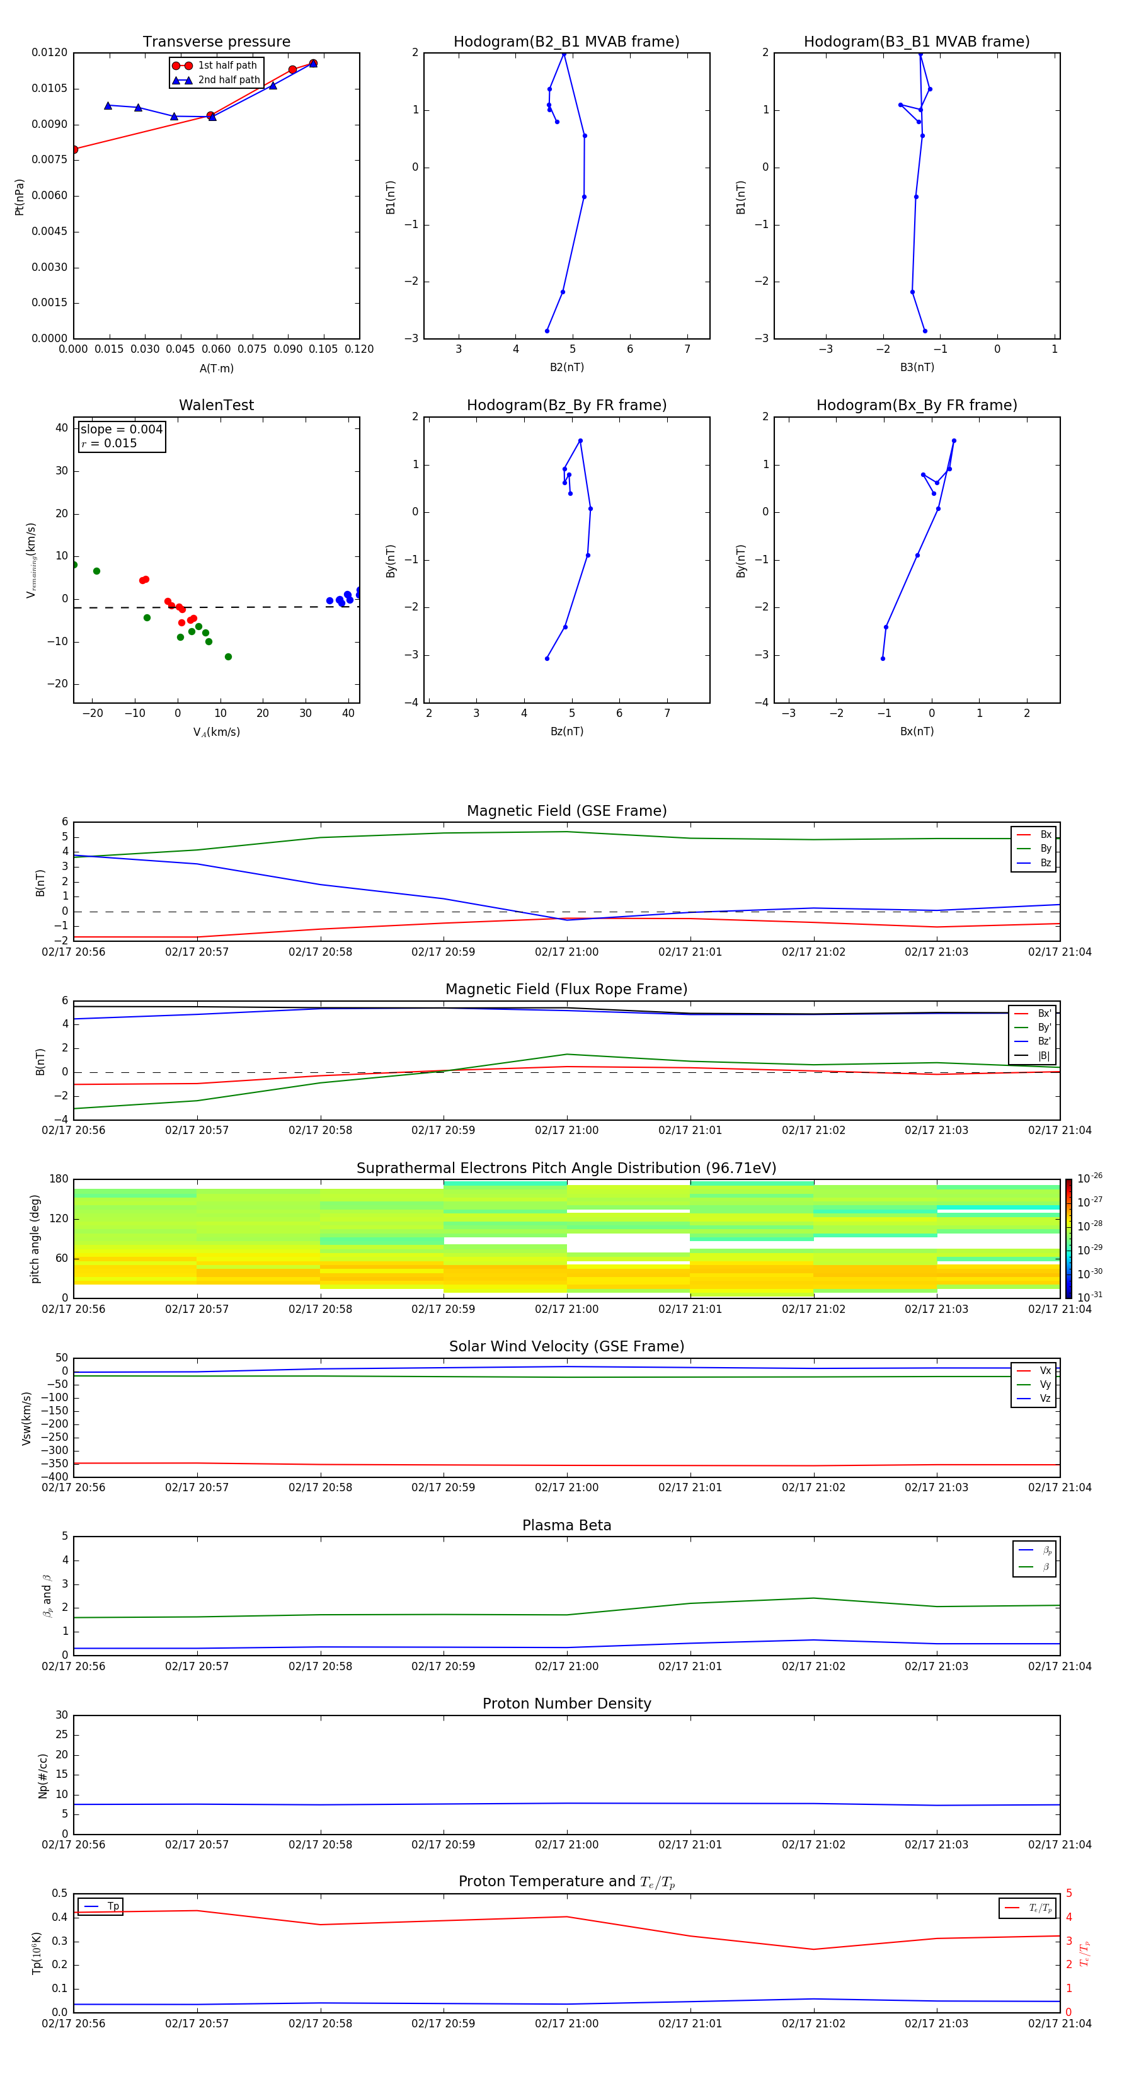The height and width of the screenshot is (2079, 1134).
Task: Click the 'Hodogram(Bx_By FR frame)' title
Action: coord(917,405)
